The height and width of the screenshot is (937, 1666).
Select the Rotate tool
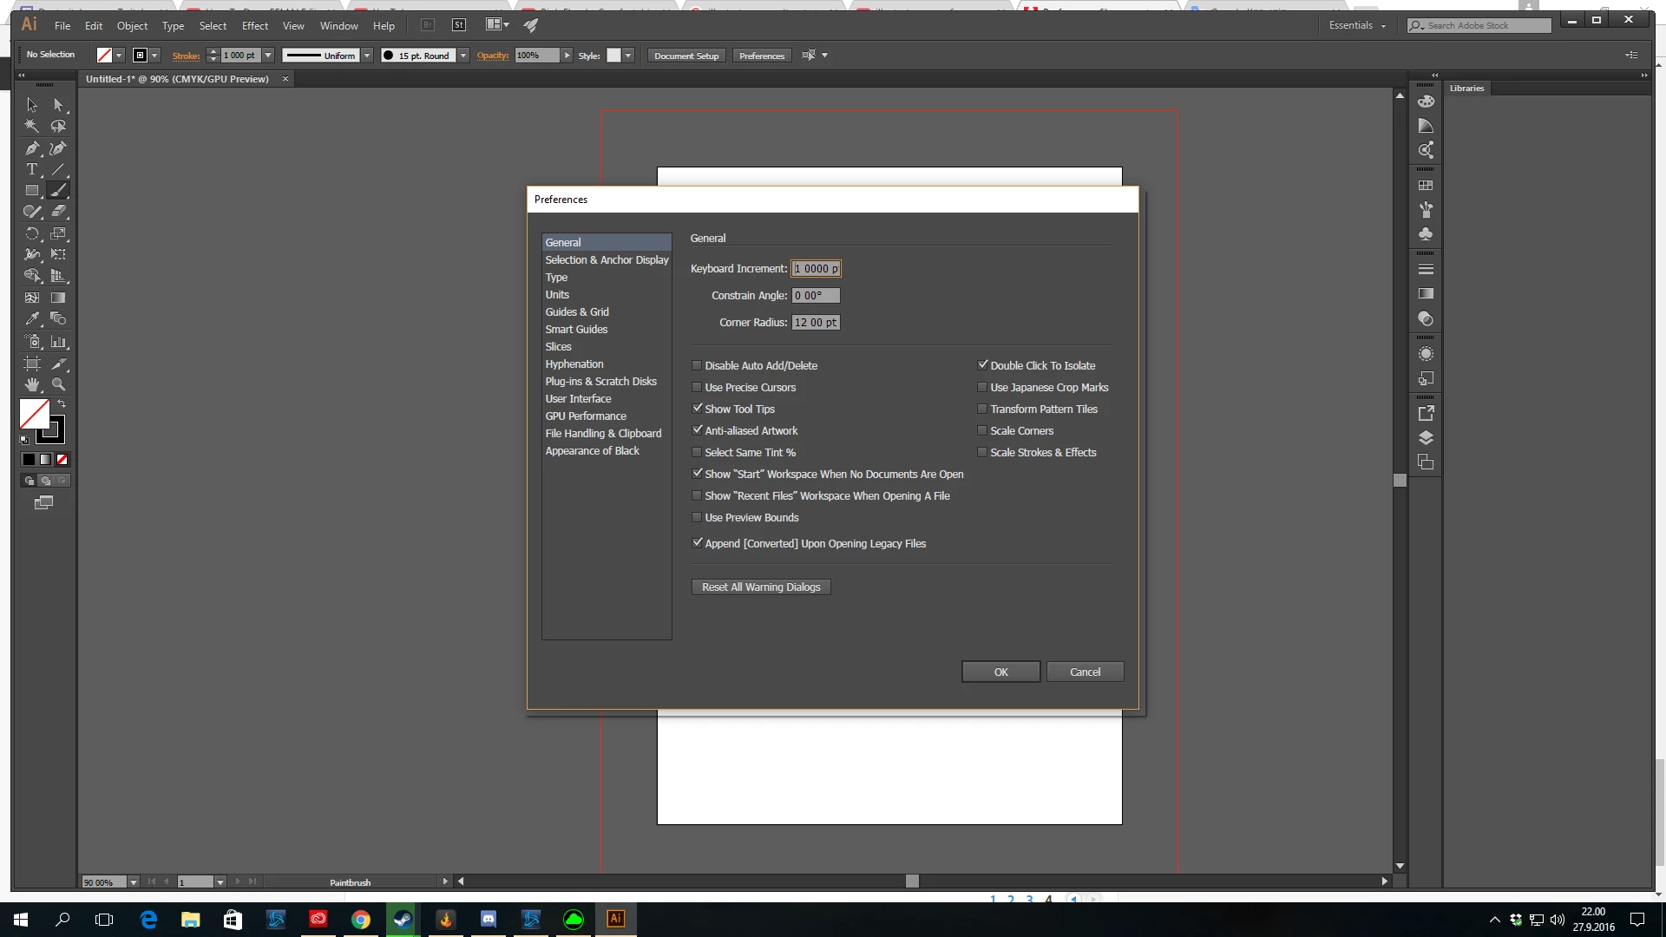32,234
